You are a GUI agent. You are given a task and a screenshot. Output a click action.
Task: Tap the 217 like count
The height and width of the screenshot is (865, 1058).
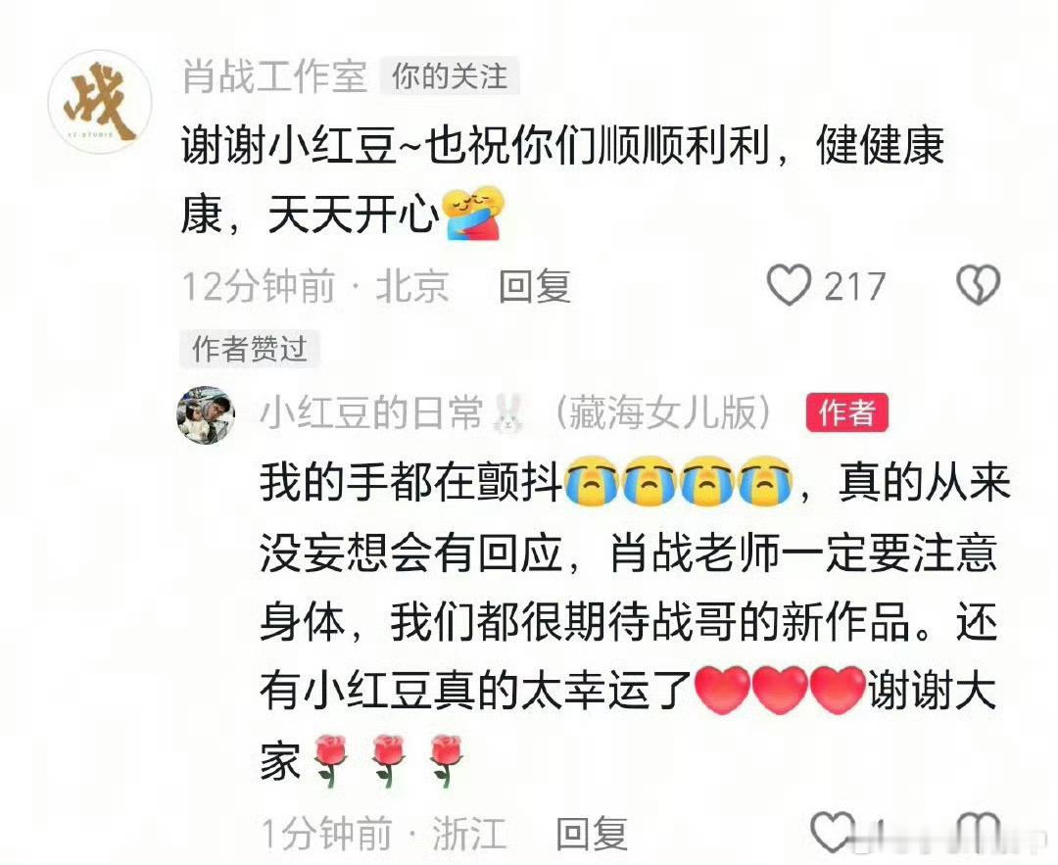pos(854,287)
